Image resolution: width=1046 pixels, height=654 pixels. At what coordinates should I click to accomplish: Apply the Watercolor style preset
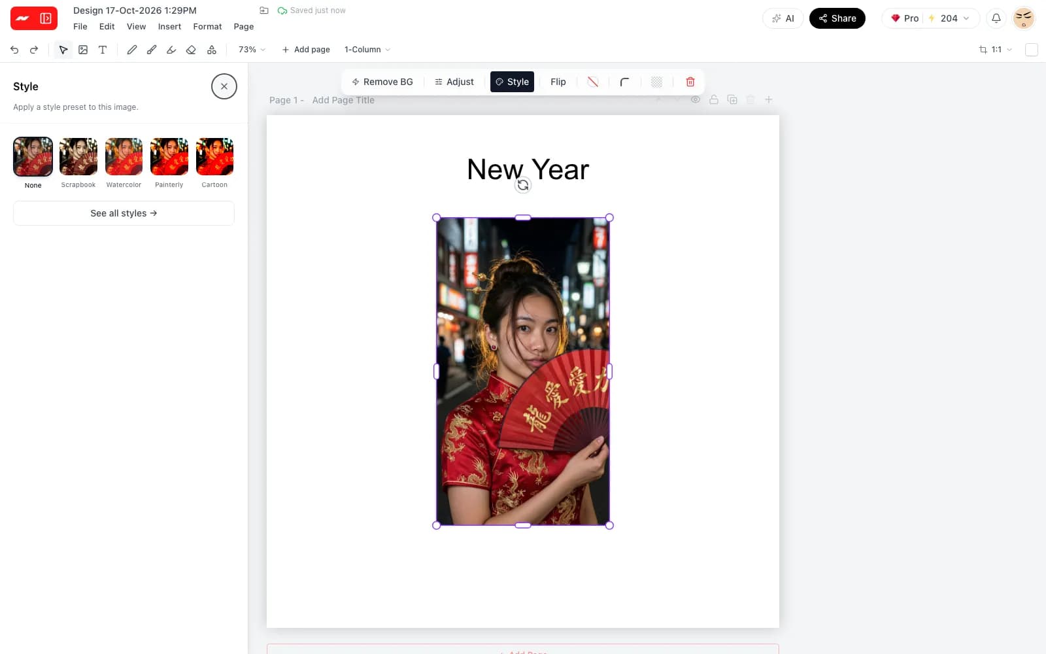click(x=124, y=163)
